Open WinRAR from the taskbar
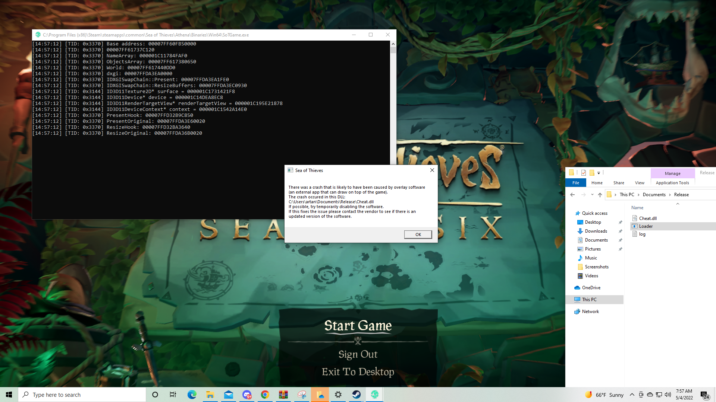This screenshot has height=402, width=716. [283, 395]
